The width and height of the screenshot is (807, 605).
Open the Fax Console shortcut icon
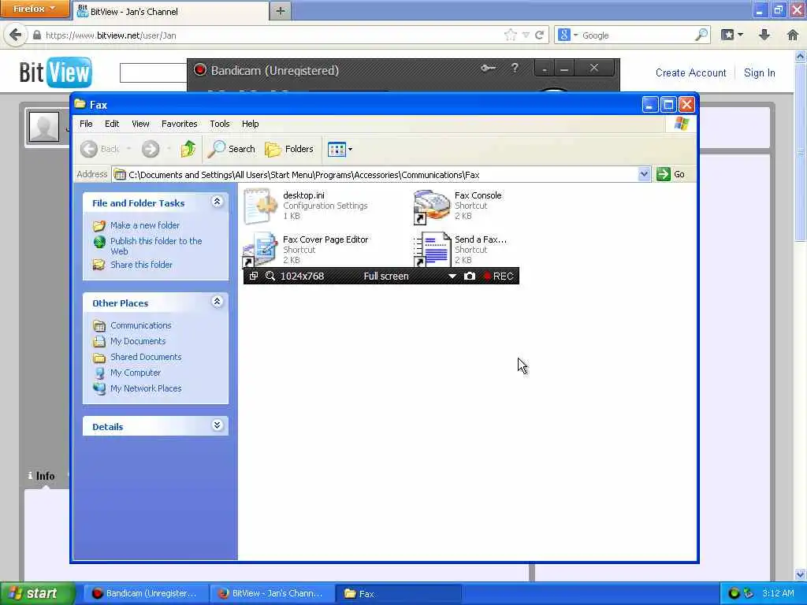431,206
